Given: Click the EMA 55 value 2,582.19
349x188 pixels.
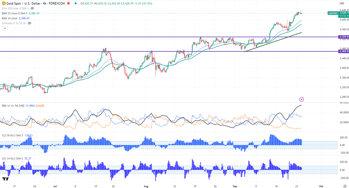Looking at the screenshot, I should [34, 13].
